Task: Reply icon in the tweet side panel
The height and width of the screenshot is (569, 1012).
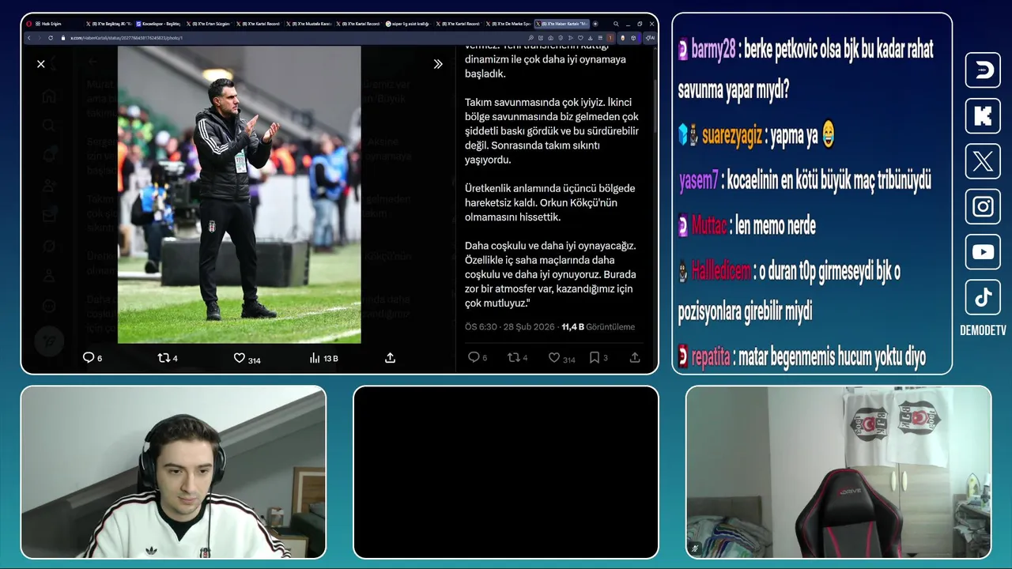Action: (474, 357)
